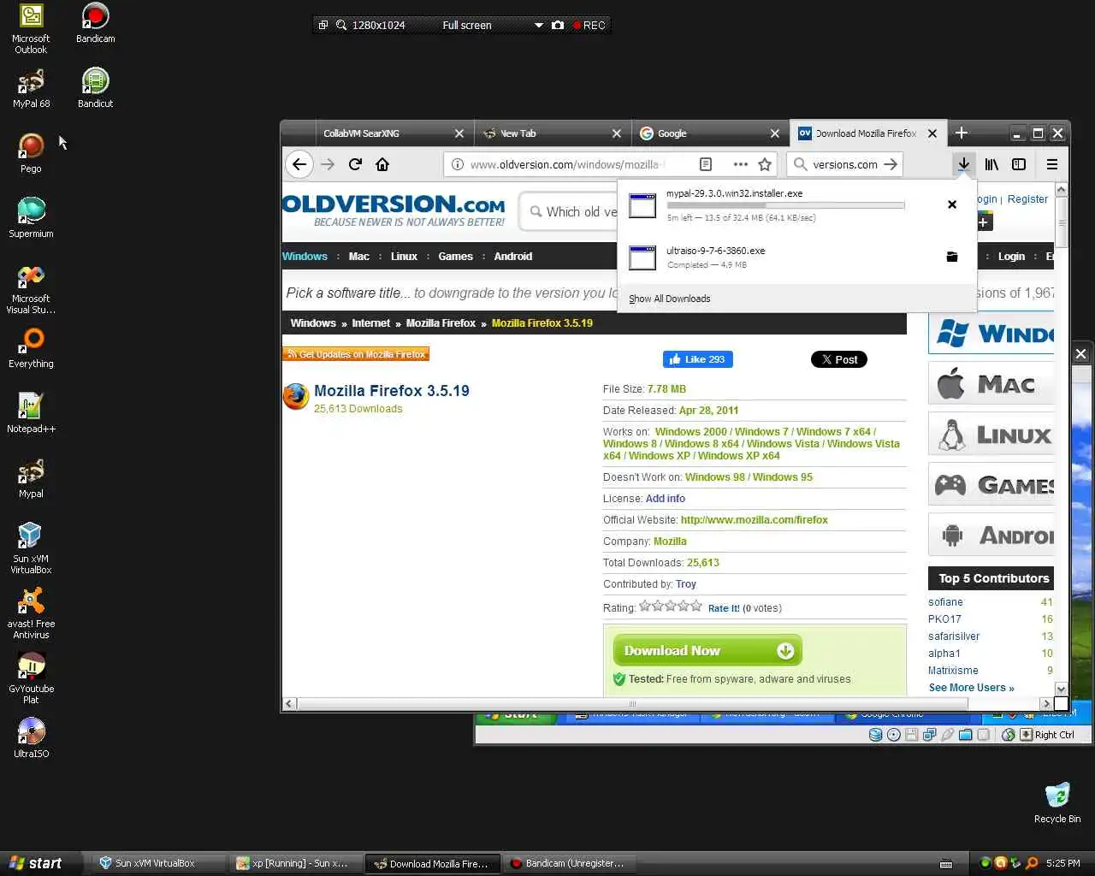Expand Bandicam Full screen mode dropdown arrow
The width and height of the screenshot is (1095, 876).
point(539,25)
